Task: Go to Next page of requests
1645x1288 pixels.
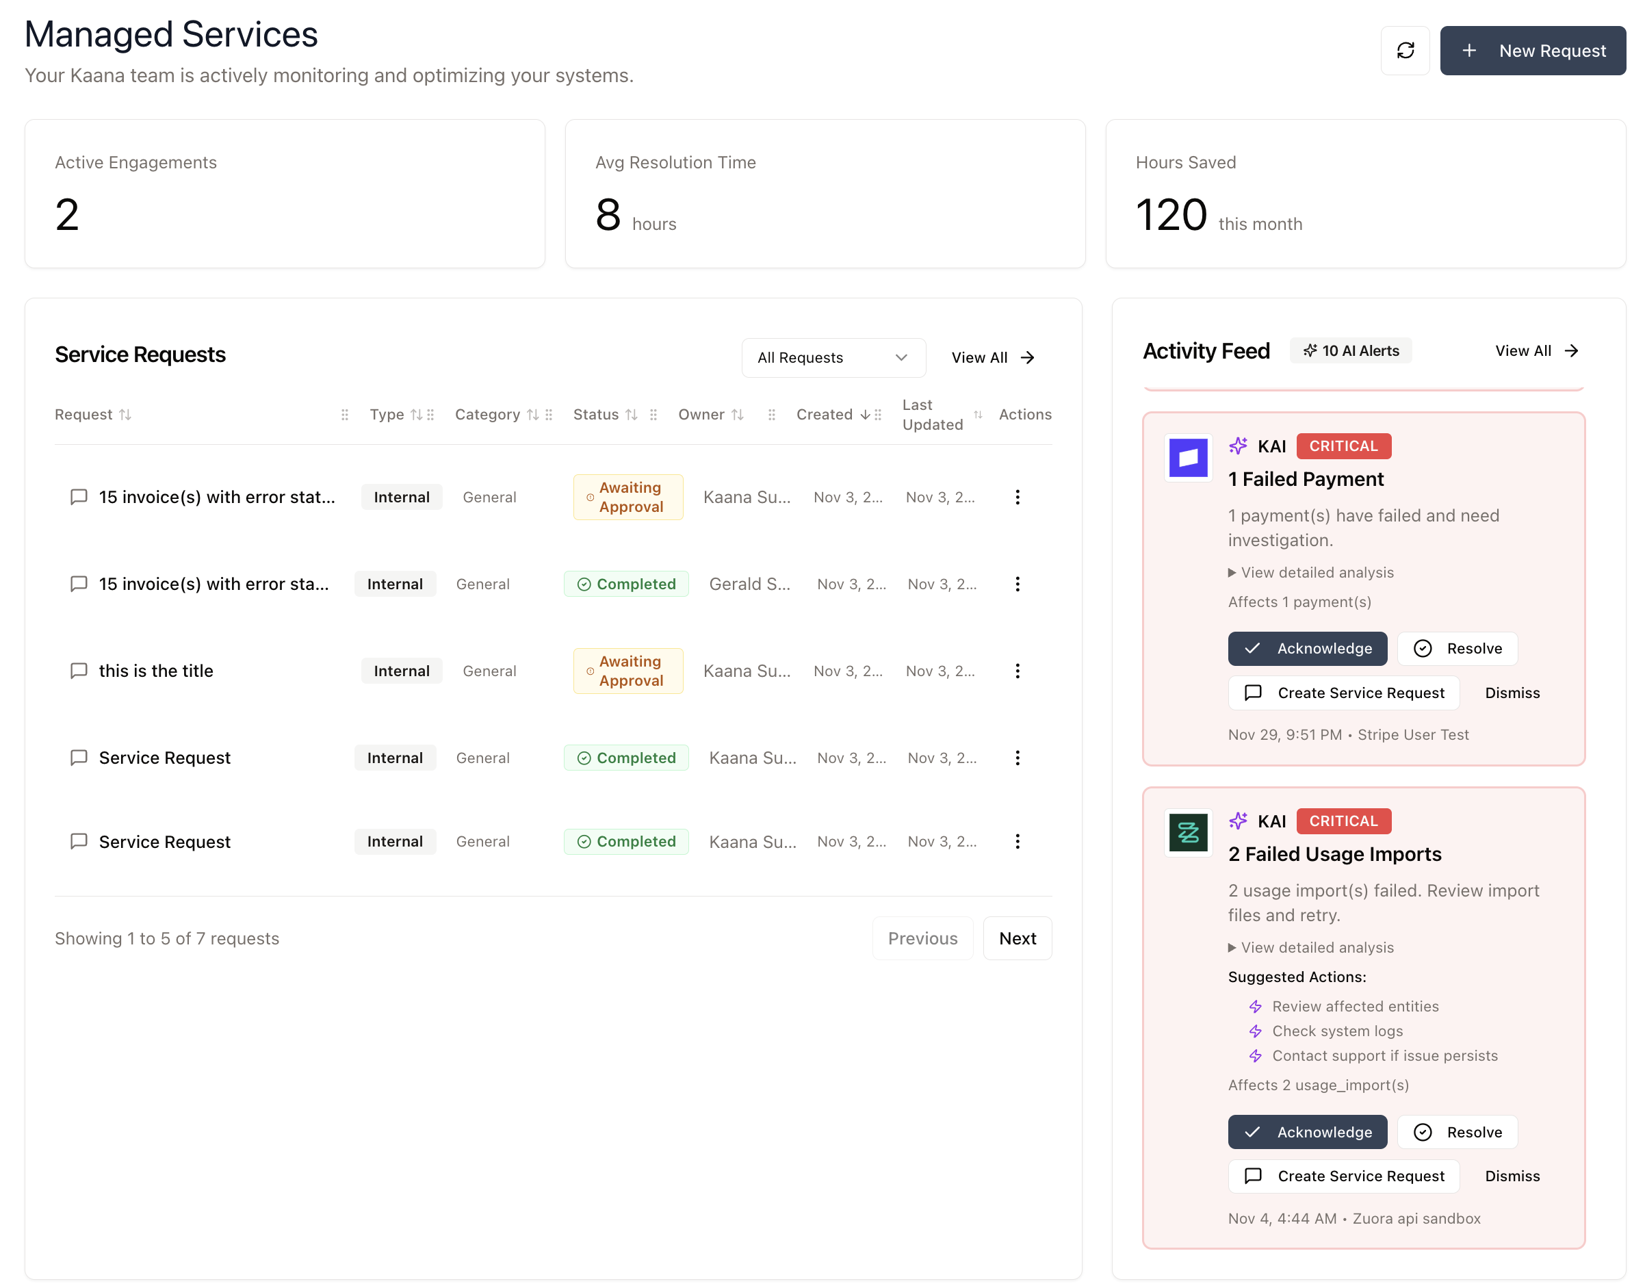Action: 1016,938
